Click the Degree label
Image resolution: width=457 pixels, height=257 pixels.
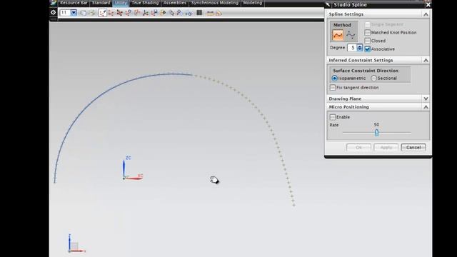click(x=338, y=48)
